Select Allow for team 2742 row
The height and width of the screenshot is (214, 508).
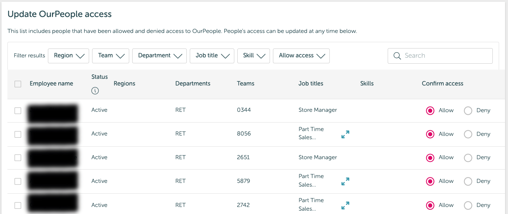430,205
